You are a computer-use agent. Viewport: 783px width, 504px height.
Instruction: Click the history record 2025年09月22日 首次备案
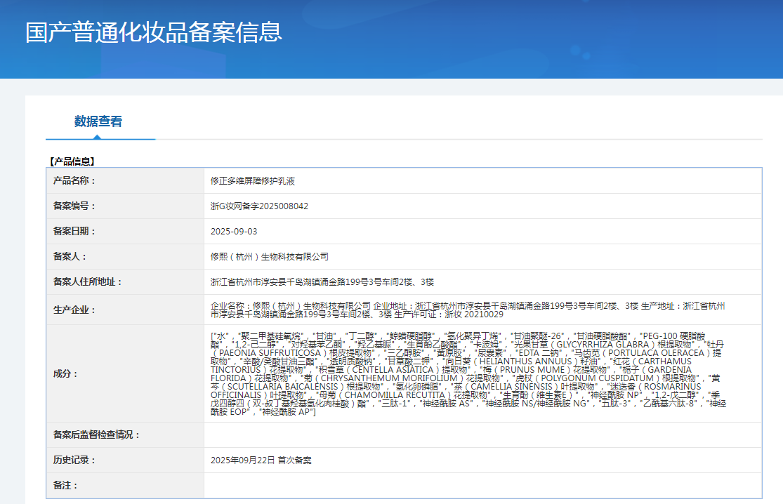(261, 460)
